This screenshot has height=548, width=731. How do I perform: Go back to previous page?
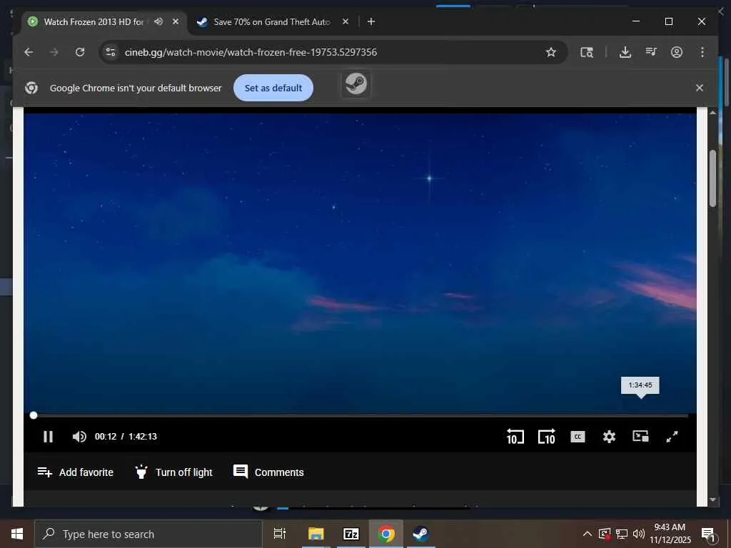[29, 52]
